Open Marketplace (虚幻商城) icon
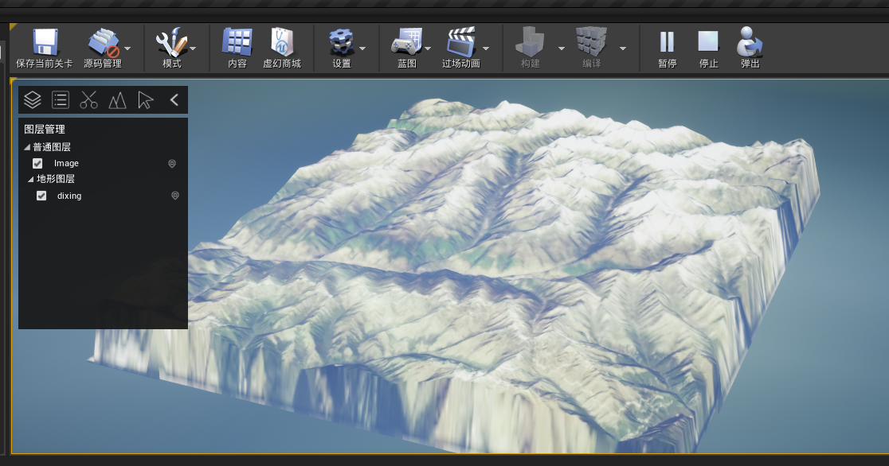This screenshot has height=466, width=889. tap(282, 42)
